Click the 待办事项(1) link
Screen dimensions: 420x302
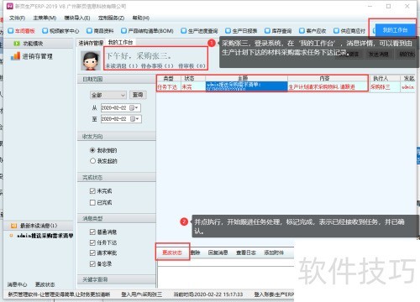point(157,66)
